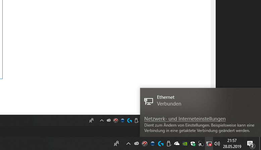This screenshot has height=150, width=261.
Task: Open Windows Security shield tray icon
Action: pyautogui.click(x=193, y=144)
